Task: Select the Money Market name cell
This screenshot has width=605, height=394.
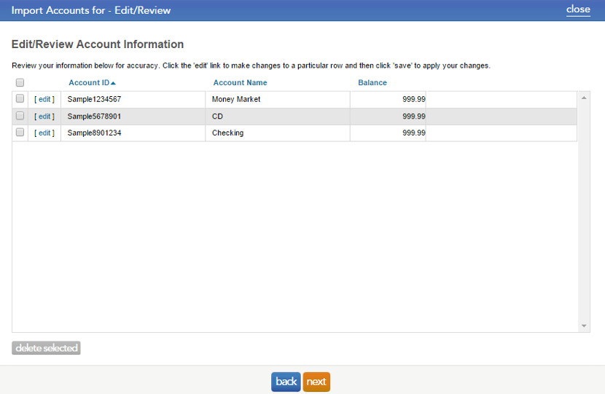Action: pos(278,100)
